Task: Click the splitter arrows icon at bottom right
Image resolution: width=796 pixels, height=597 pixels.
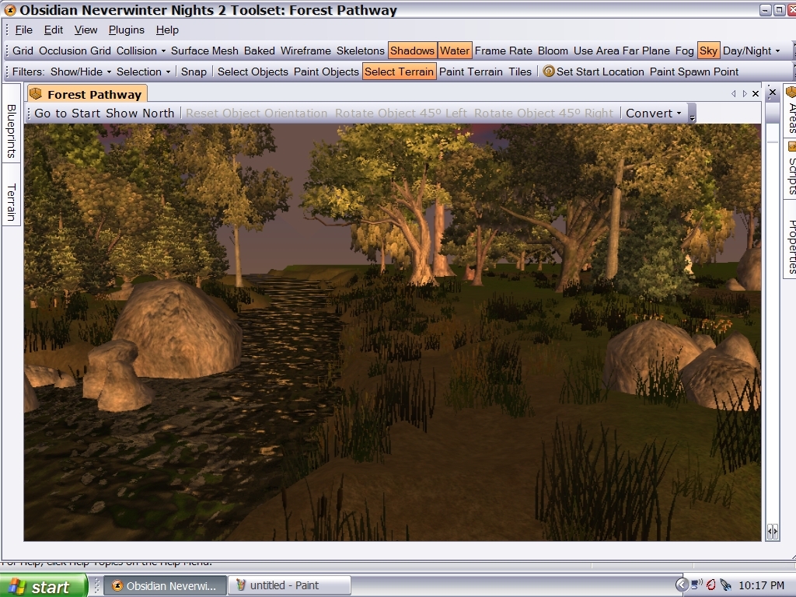Action: click(772, 531)
